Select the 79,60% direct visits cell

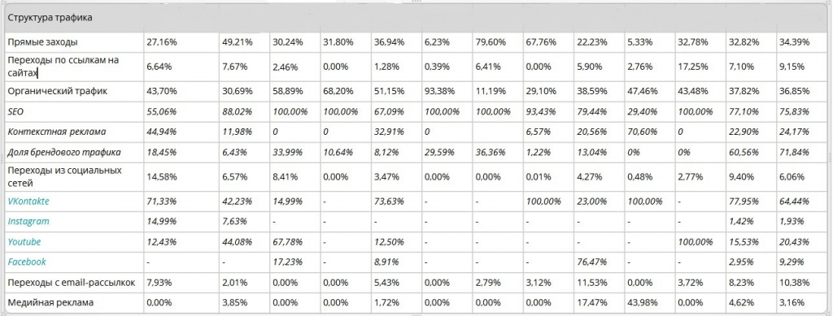(x=488, y=42)
